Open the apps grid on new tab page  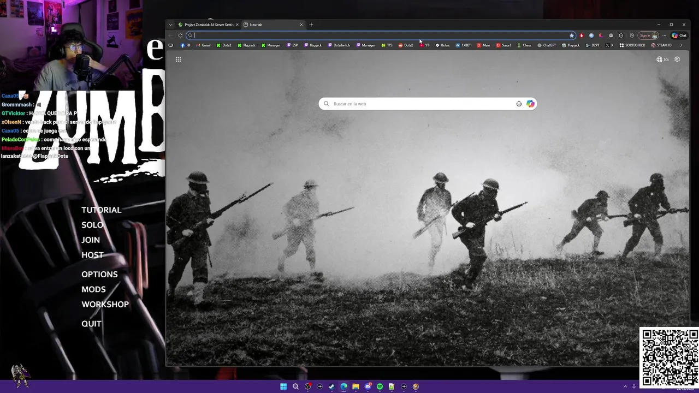(178, 59)
